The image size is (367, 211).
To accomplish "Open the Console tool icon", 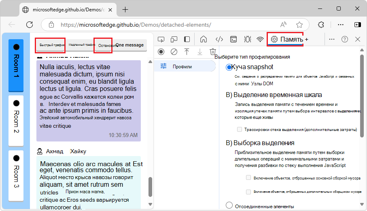I will (233, 39).
